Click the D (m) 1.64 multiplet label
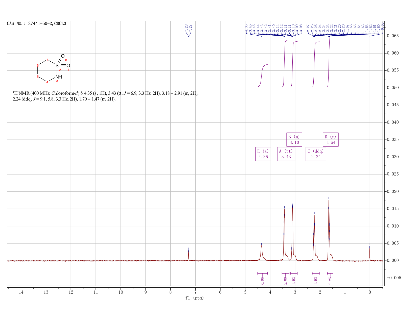The image size is (417, 322). 331,139
